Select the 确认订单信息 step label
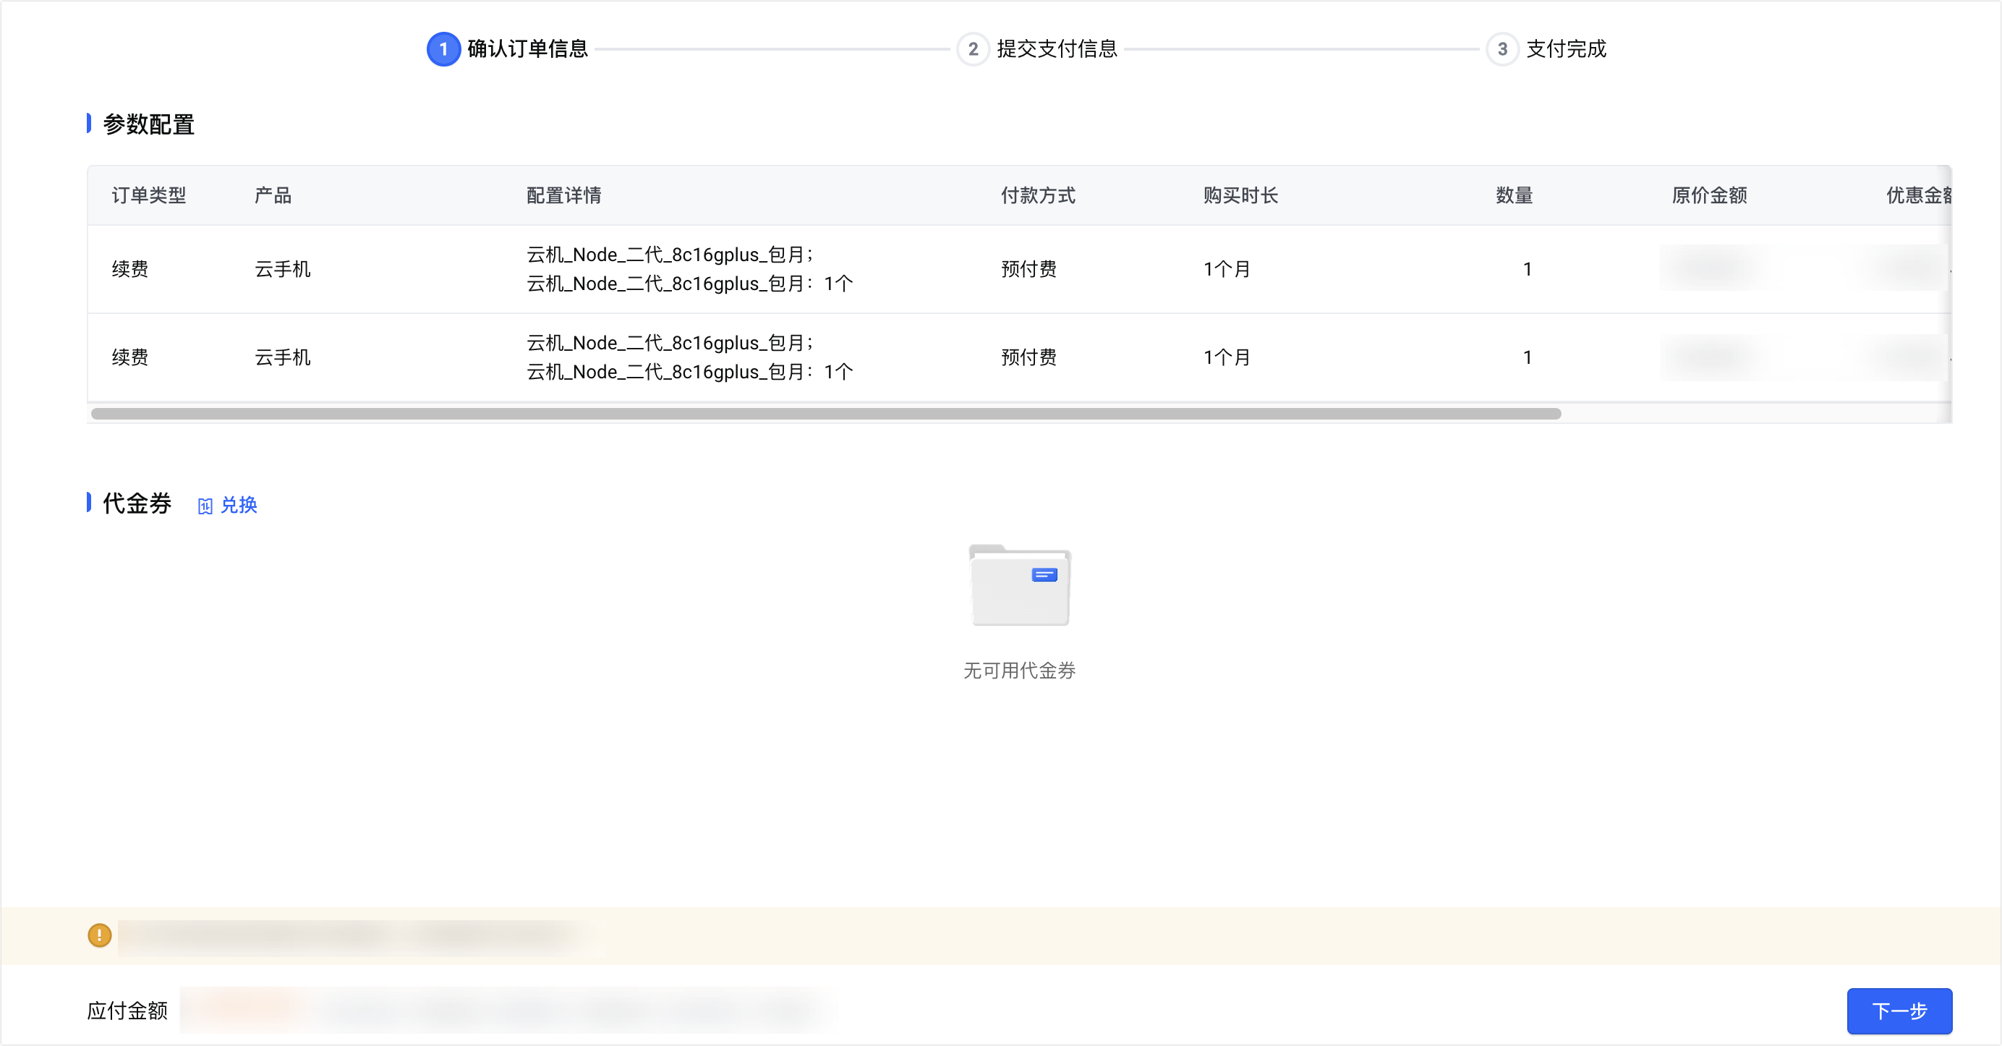Viewport: 2002px width, 1046px height. point(528,49)
